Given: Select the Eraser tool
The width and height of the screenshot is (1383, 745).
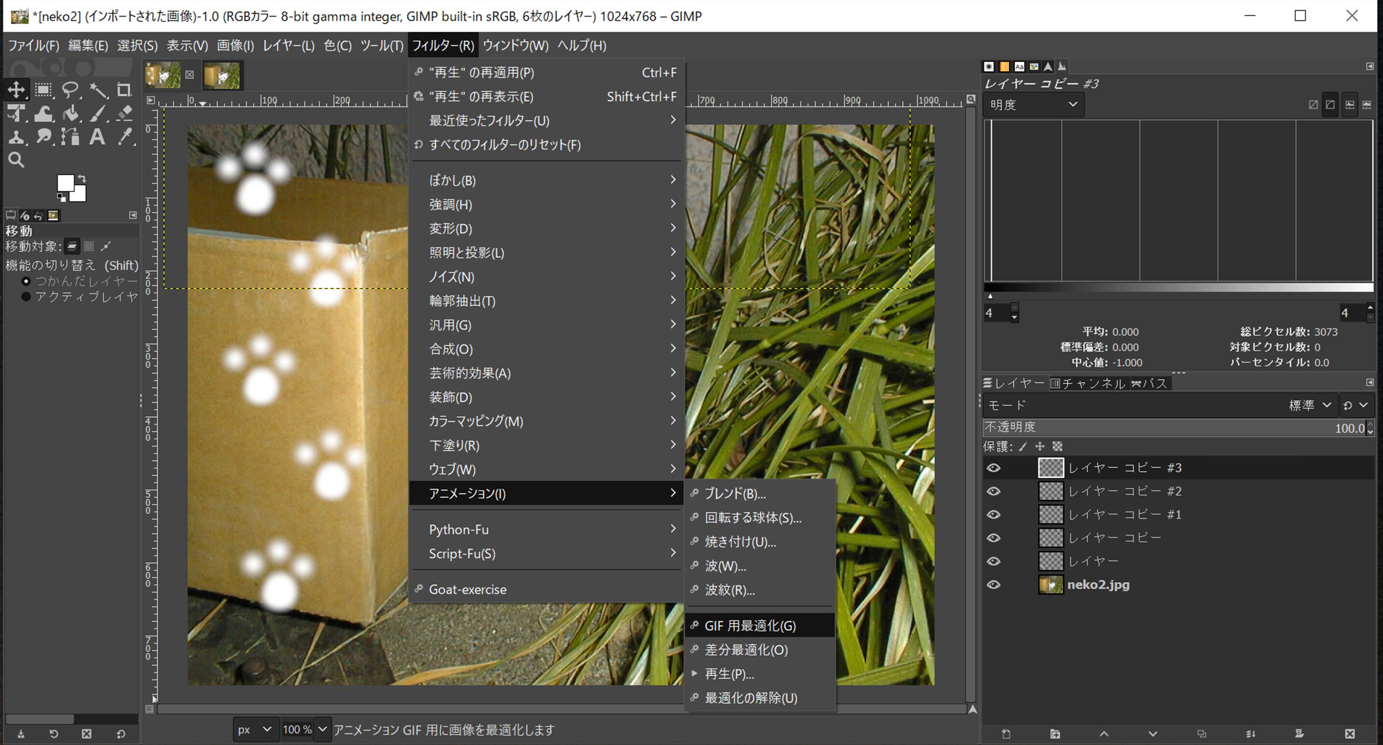Looking at the screenshot, I should [124, 113].
